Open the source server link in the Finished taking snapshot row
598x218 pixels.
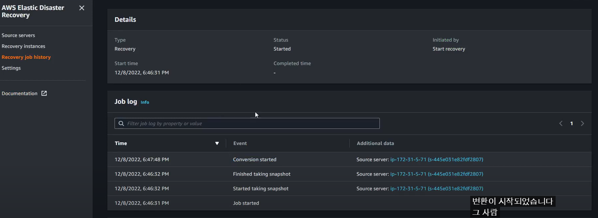pyautogui.click(x=437, y=174)
